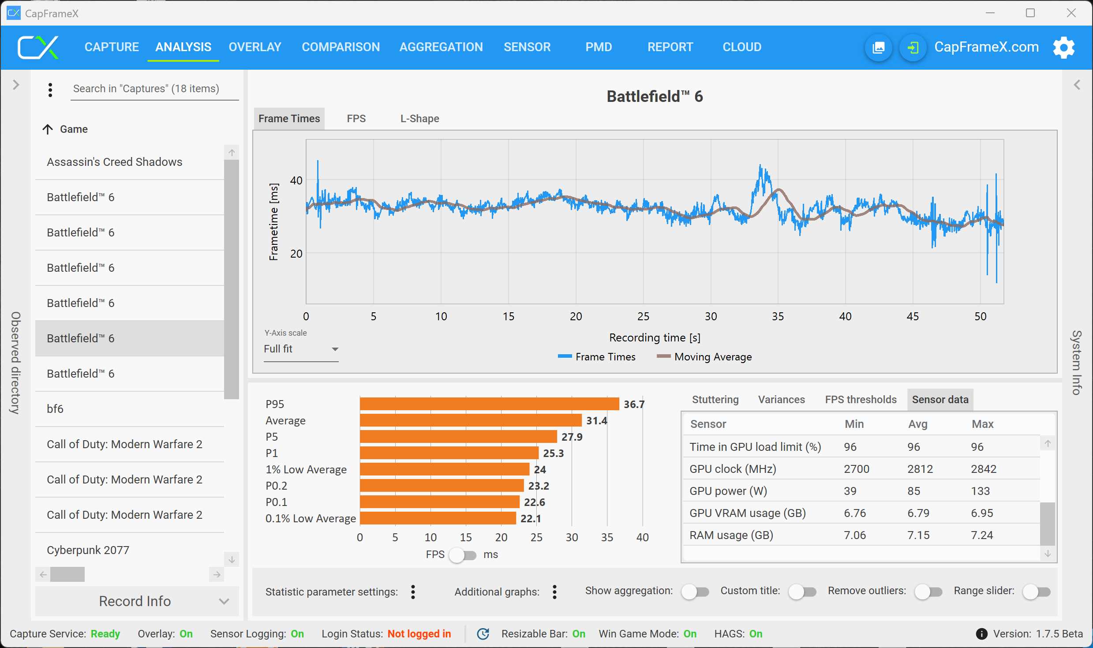Image resolution: width=1093 pixels, height=648 pixels.
Task: Open Statistic parameter settings three-dot menu
Action: pyautogui.click(x=413, y=592)
